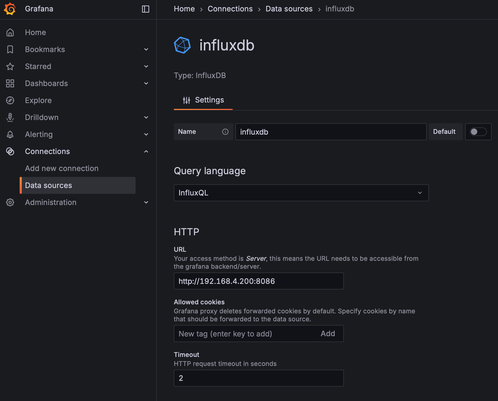Click the Bookmarks icon in the sidebar
Image resolution: width=498 pixels, height=401 pixels.
pyautogui.click(x=10, y=49)
